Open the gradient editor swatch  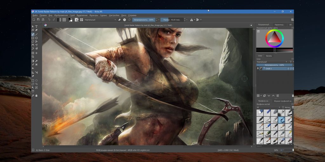coord(59,20)
